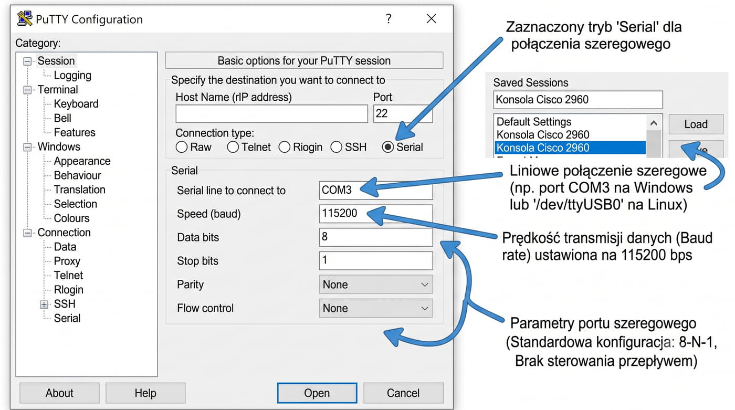The width and height of the screenshot is (735, 410).
Task: Collapse the Terminal tree node
Action: click(27, 90)
